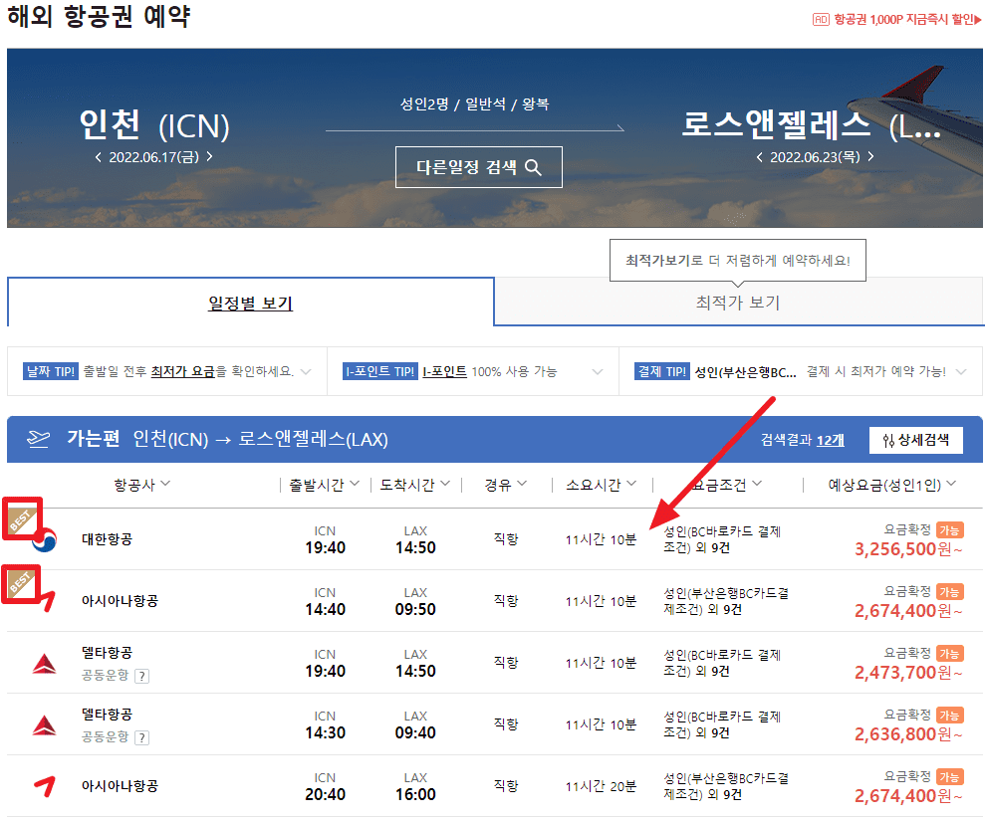985x823 pixels.
Task: Click the 11시간 20분 duration
Action: [x=601, y=786]
